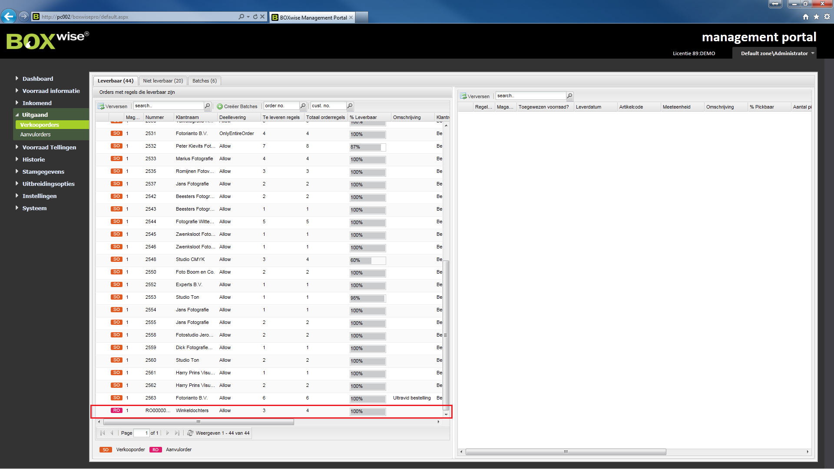
Task: Click Verversen button in right panel
Action: coord(475,96)
